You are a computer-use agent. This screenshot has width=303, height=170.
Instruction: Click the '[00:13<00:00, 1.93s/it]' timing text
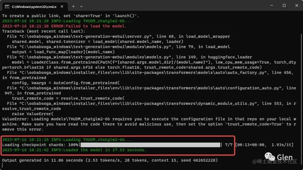point(264,145)
